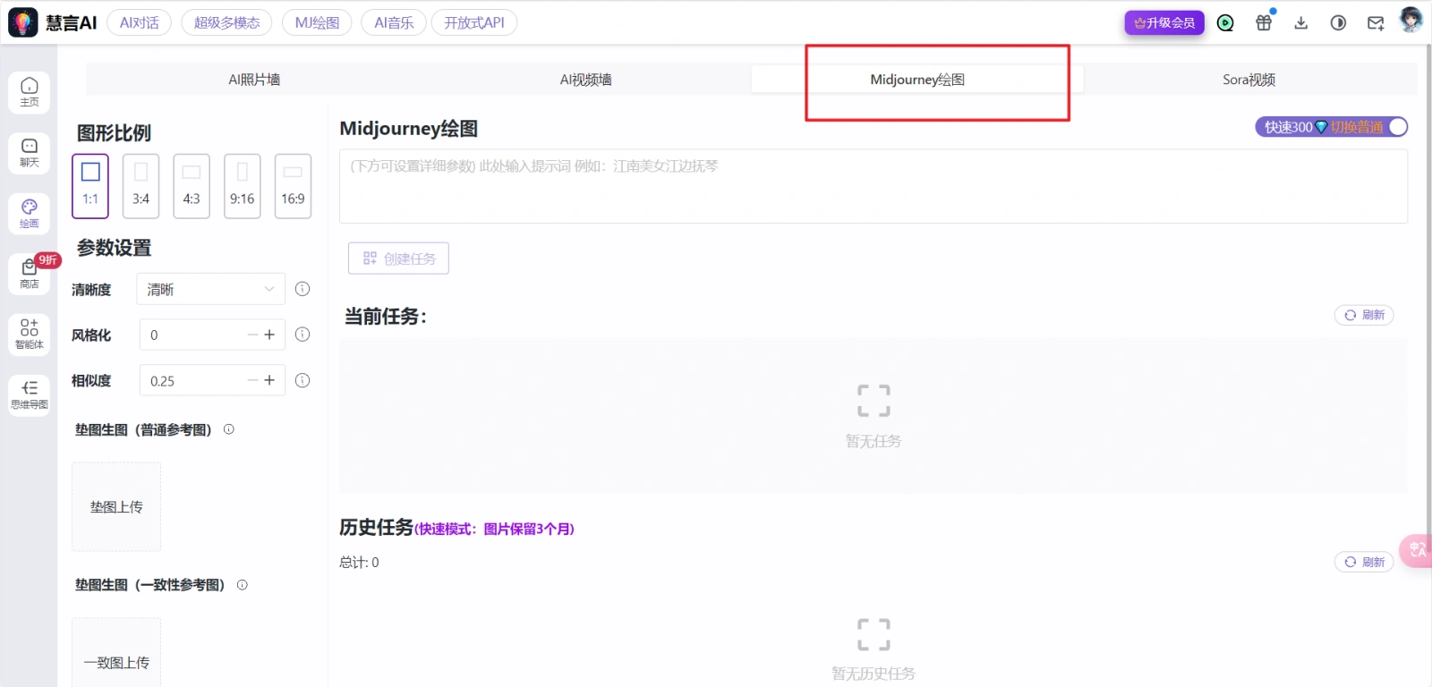The width and height of the screenshot is (1432, 687).
Task: Click the info icon beside 垫图生图（一致性参考图）
Action: [x=243, y=585]
